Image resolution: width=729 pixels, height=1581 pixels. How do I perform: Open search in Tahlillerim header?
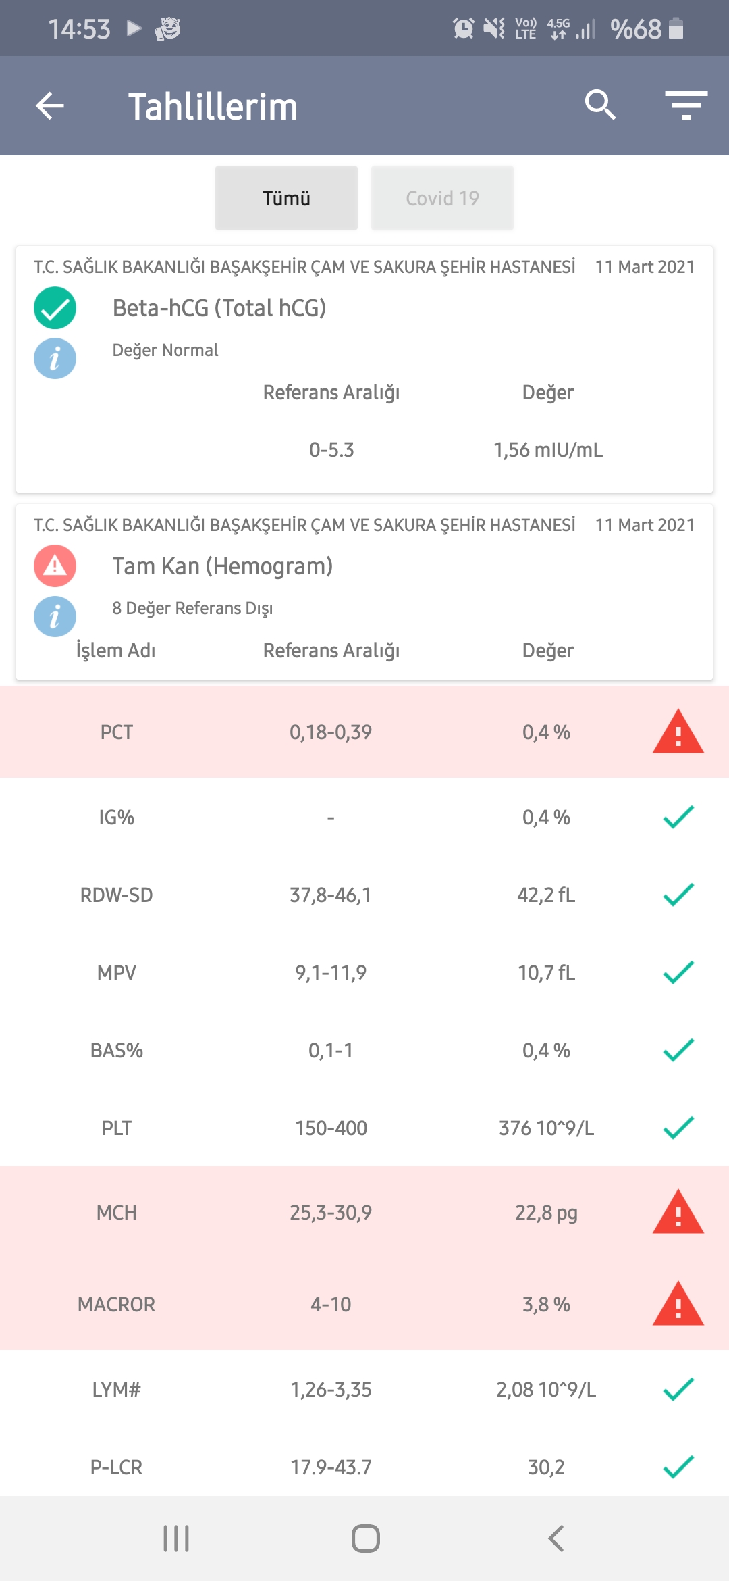[599, 105]
